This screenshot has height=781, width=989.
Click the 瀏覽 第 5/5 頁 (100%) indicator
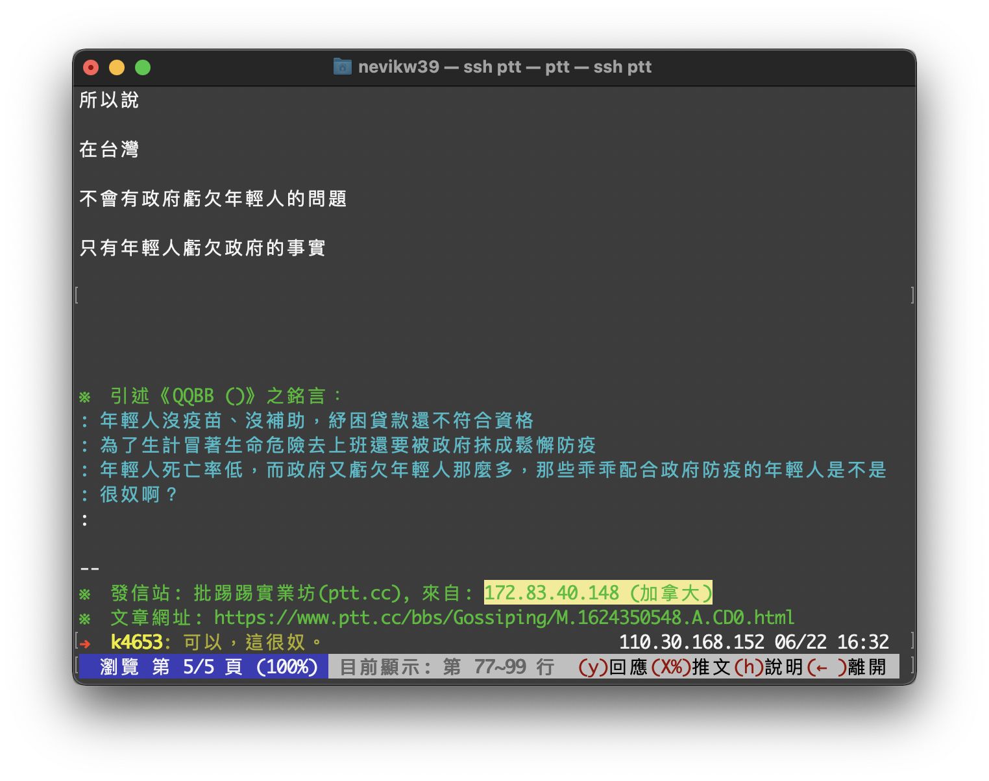204,667
